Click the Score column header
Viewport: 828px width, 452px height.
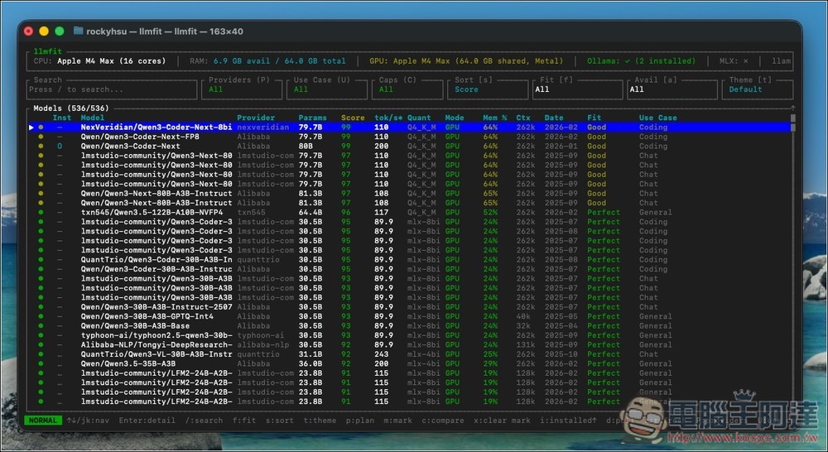click(x=352, y=118)
